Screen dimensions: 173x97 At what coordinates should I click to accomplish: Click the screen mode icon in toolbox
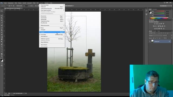tap(2, 65)
